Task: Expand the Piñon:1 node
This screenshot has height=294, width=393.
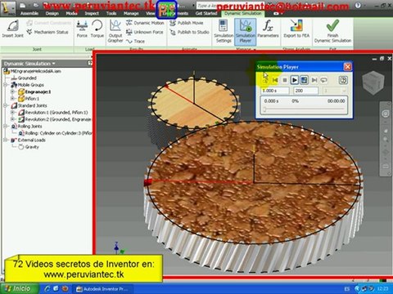Action: (12, 99)
